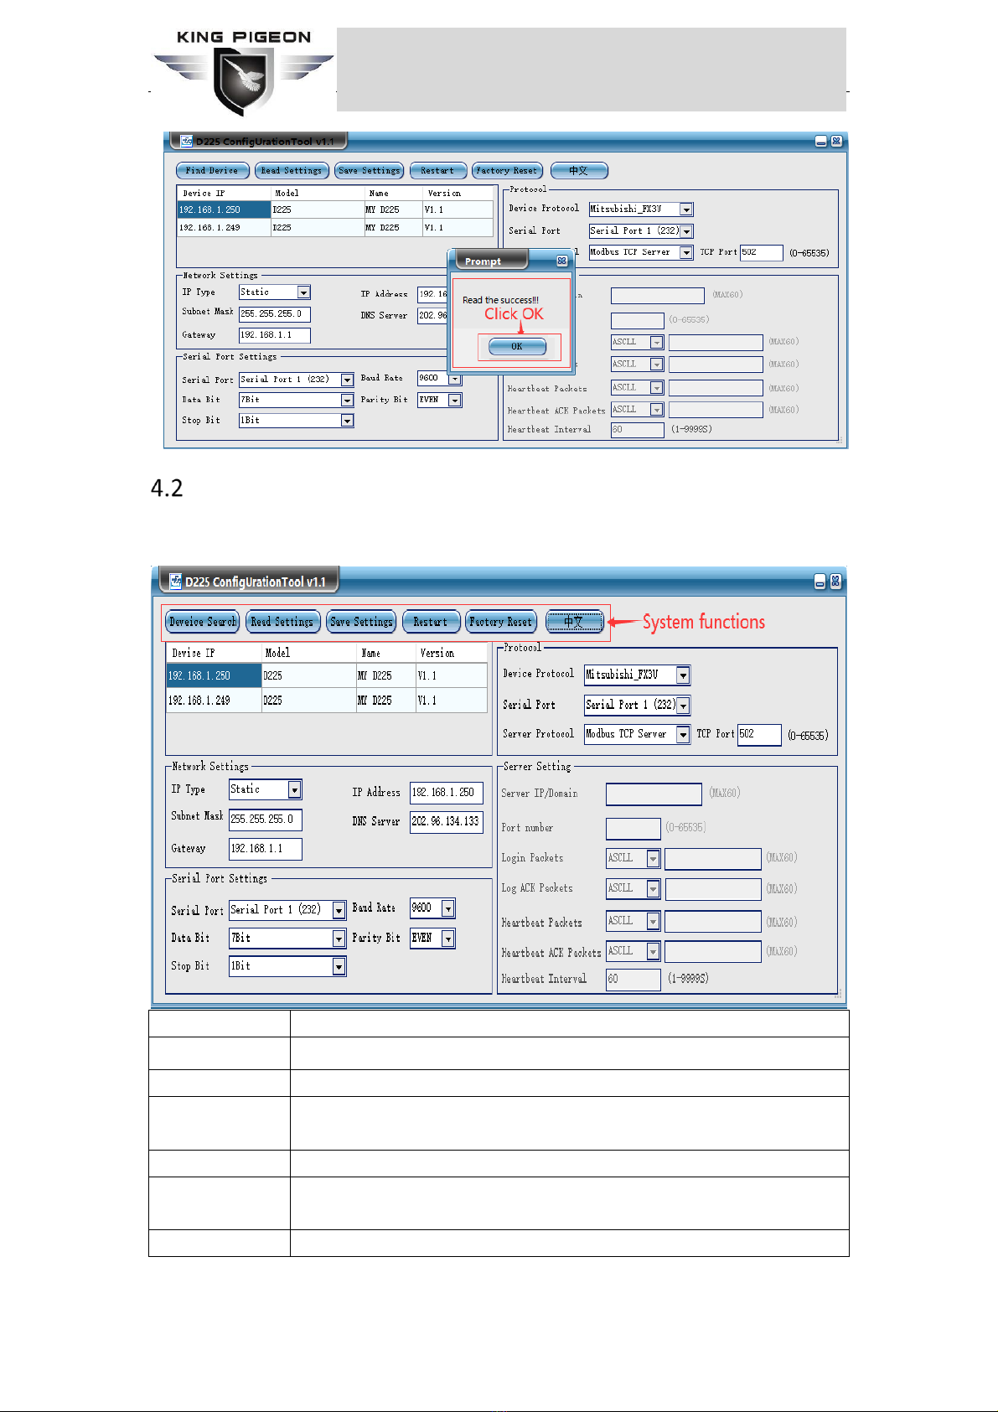The width and height of the screenshot is (998, 1412).
Task: Click IP Address field in System functions window
Action: point(447,793)
